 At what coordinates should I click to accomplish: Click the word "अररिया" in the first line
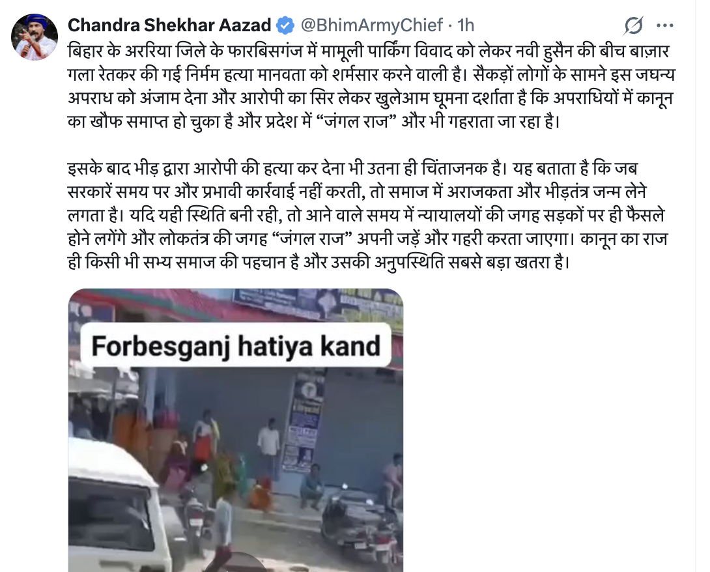point(150,51)
